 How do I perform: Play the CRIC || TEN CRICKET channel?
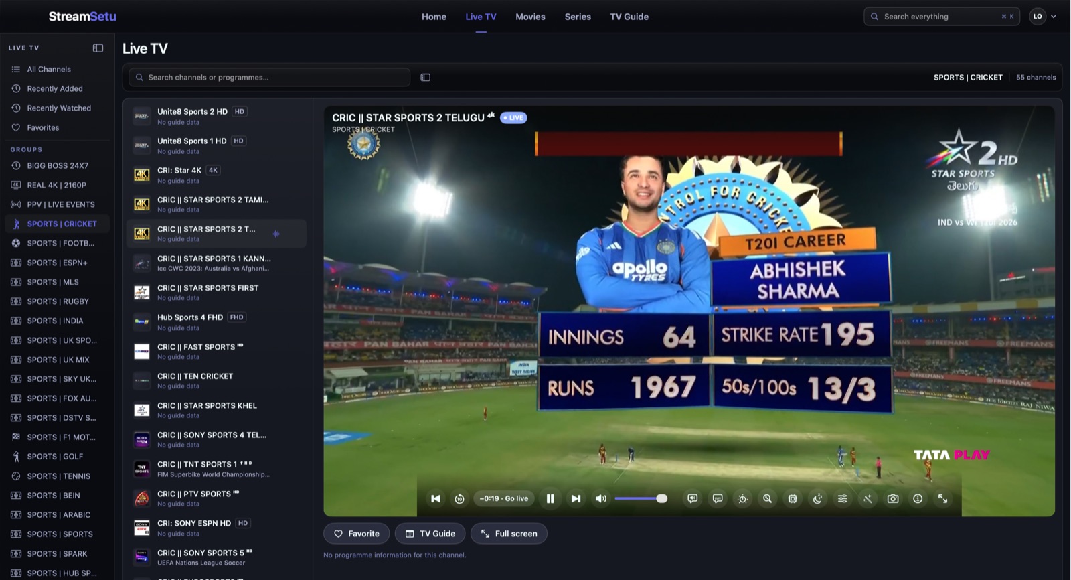[216, 380]
